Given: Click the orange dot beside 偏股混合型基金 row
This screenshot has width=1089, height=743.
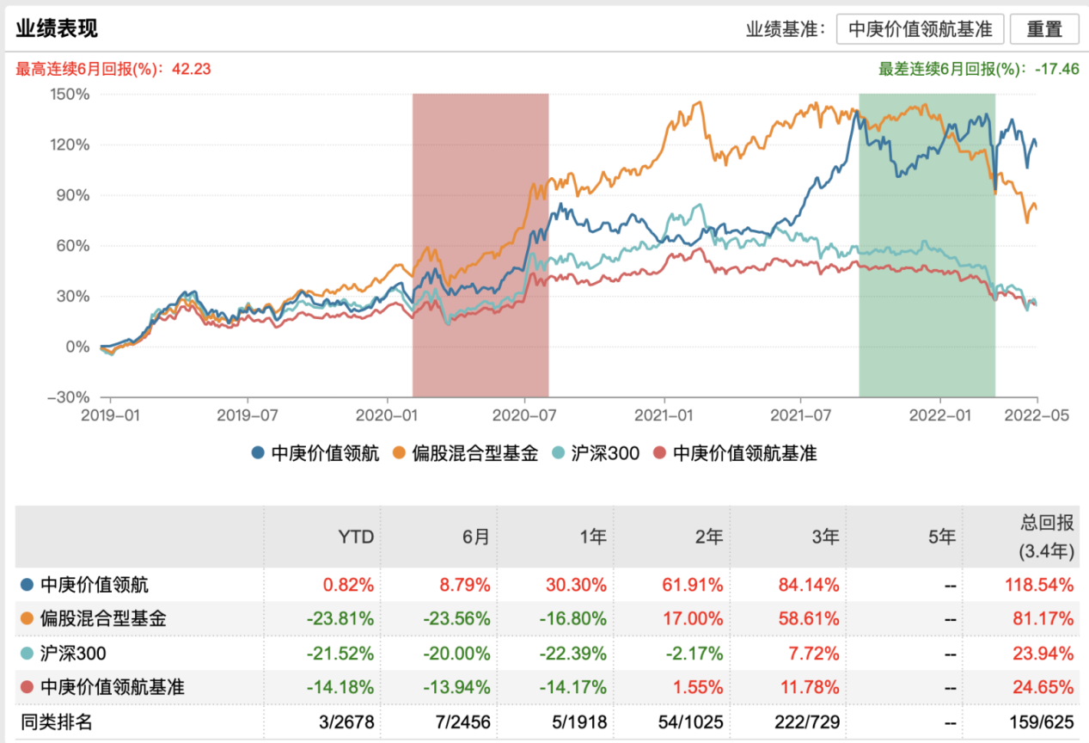Looking at the screenshot, I should [x=28, y=619].
